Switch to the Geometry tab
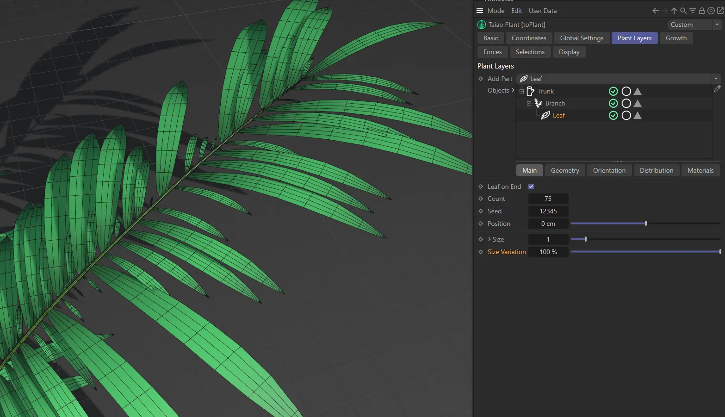 coord(564,170)
